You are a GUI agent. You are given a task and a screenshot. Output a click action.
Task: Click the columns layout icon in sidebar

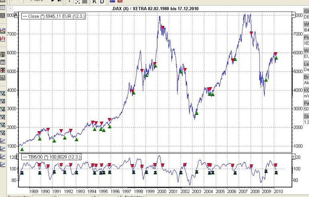point(2,62)
